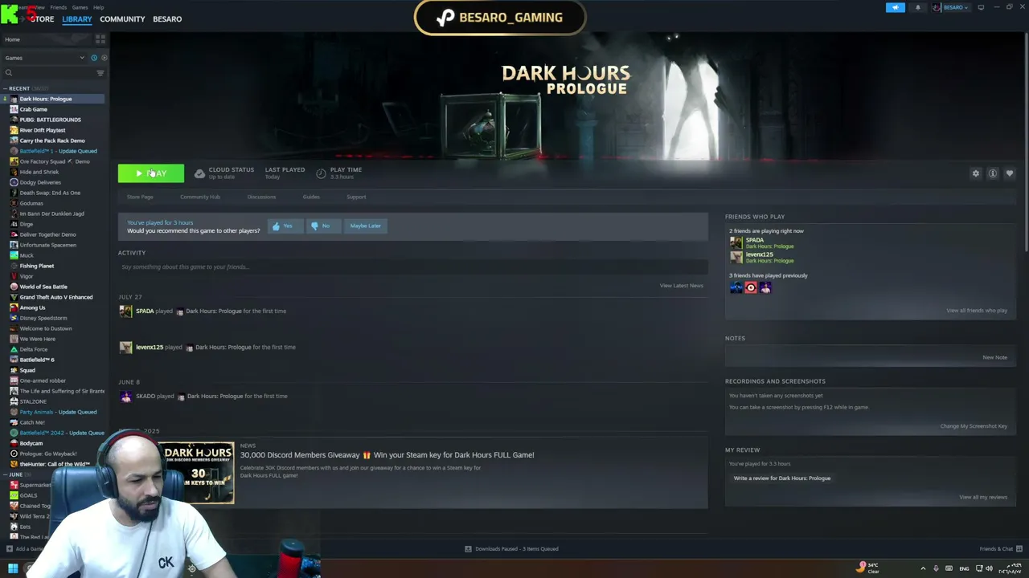This screenshot has height=578, width=1029.
Task: Open the Games menu
Action: (x=80, y=7)
